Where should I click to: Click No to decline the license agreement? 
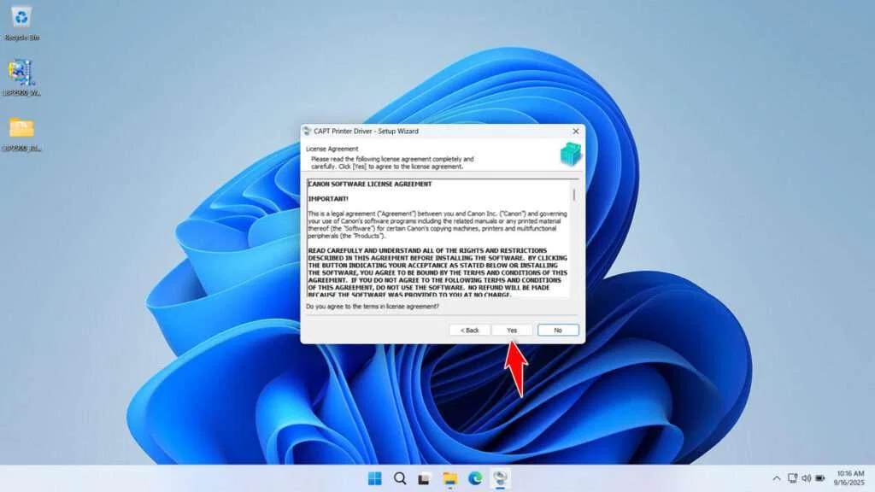(559, 330)
